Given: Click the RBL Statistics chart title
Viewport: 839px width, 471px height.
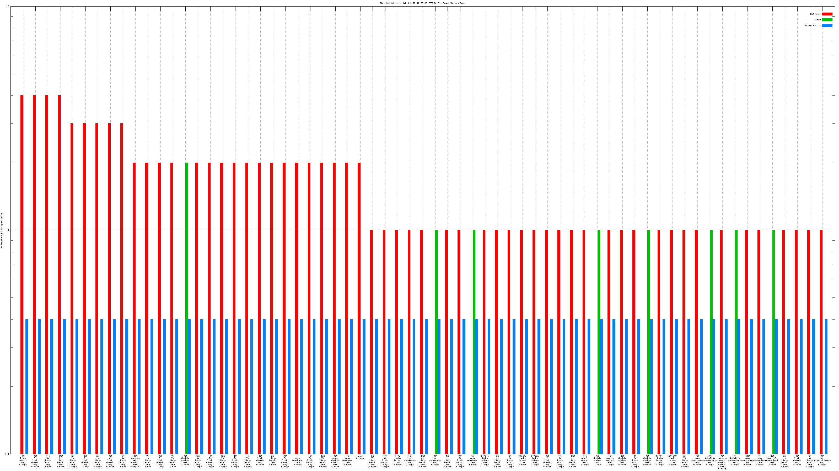Looking at the screenshot, I should coord(422,3).
